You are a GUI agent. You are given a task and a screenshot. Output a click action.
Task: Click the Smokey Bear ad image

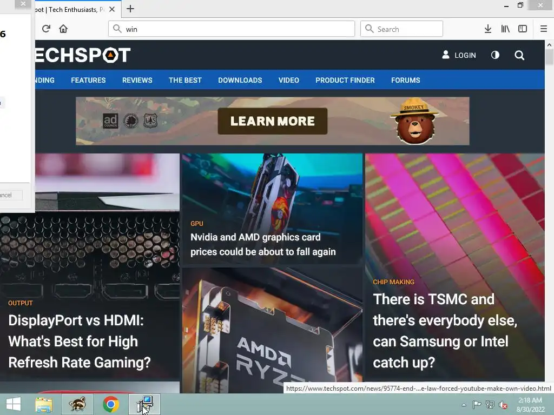(414, 121)
